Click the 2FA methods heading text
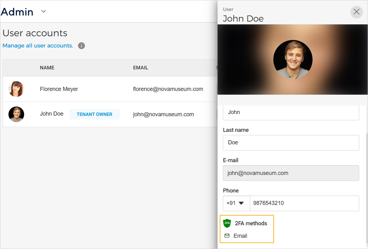This screenshot has width=368, height=249. pyautogui.click(x=251, y=223)
